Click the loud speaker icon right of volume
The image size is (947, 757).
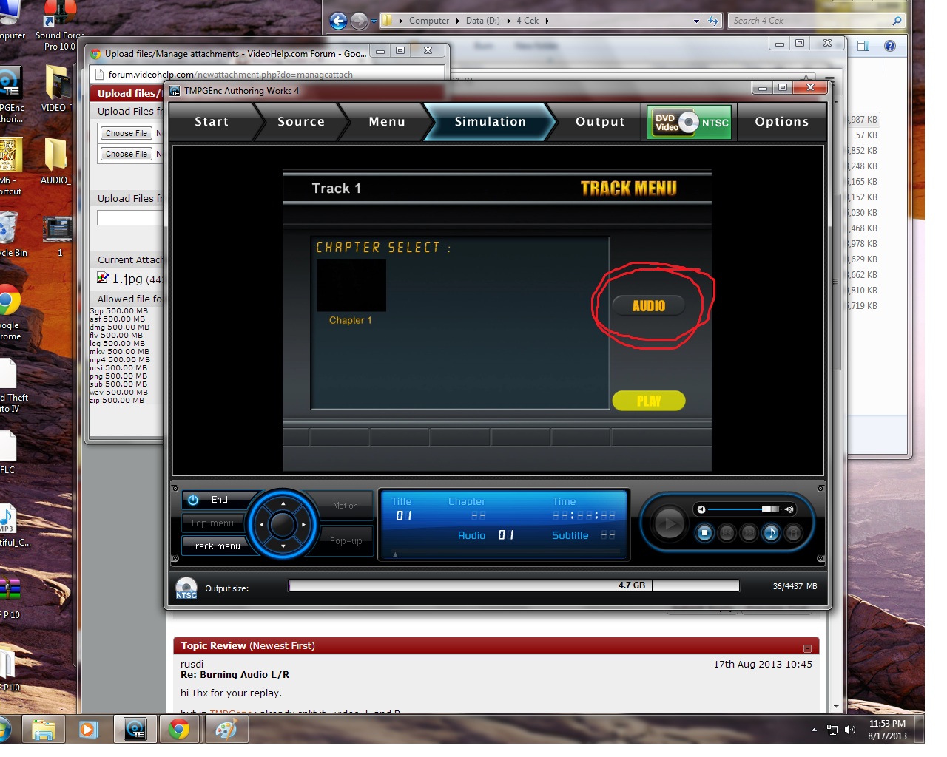click(789, 509)
